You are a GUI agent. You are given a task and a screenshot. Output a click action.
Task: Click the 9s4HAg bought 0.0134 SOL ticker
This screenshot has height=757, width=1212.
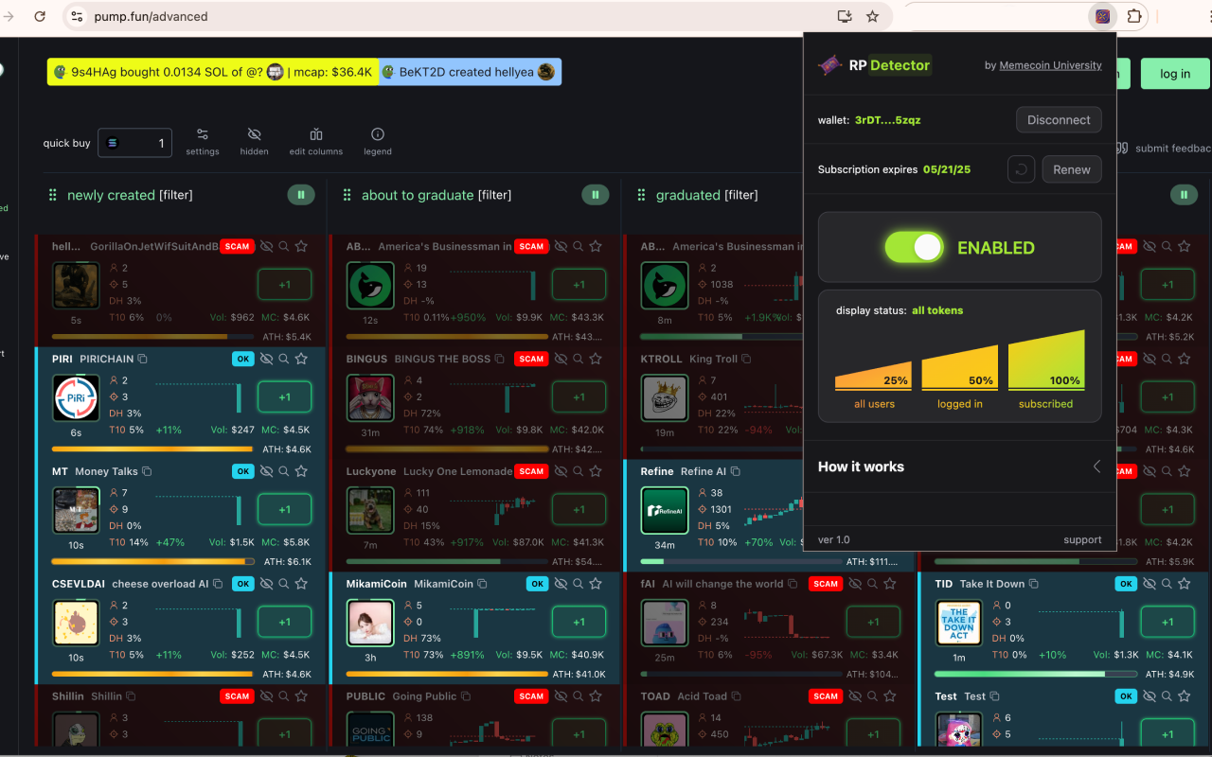[x=213, y=72]
